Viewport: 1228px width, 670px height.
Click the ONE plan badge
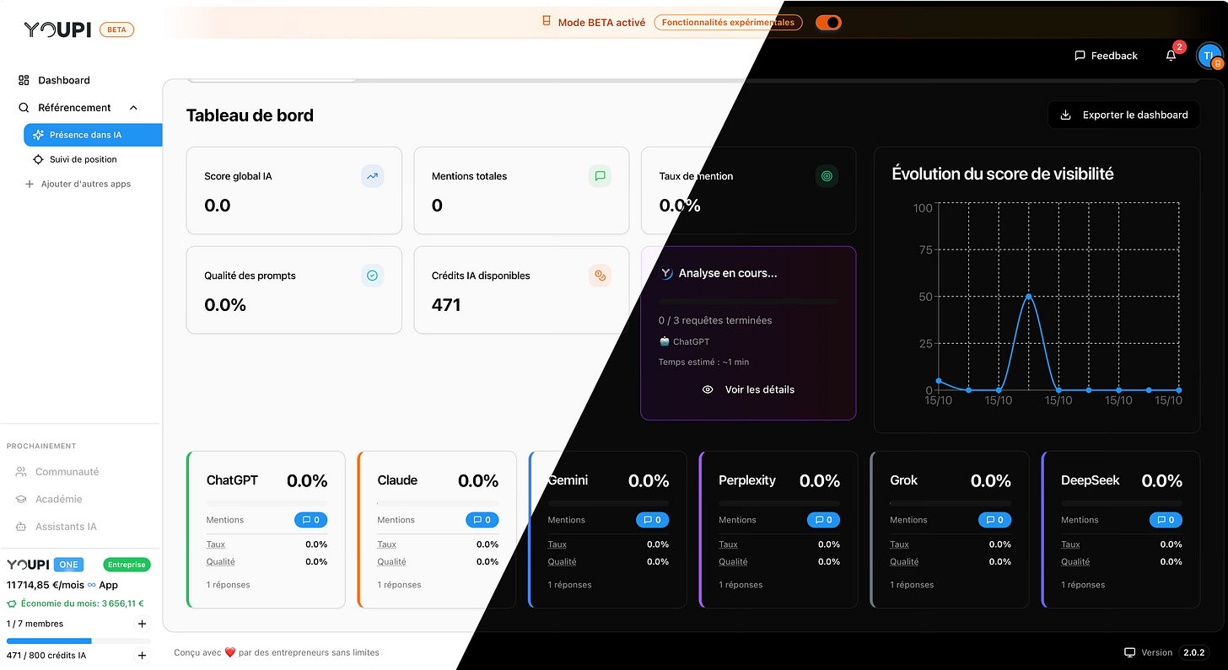click(68, 565)
